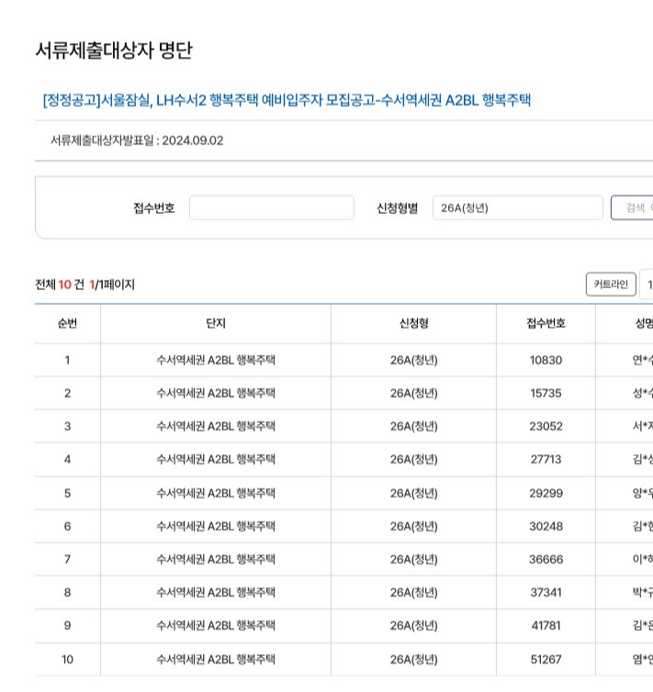Click sequence number 8 in the table
Screen dimensions: 653x692
click(x=68, y=592)
